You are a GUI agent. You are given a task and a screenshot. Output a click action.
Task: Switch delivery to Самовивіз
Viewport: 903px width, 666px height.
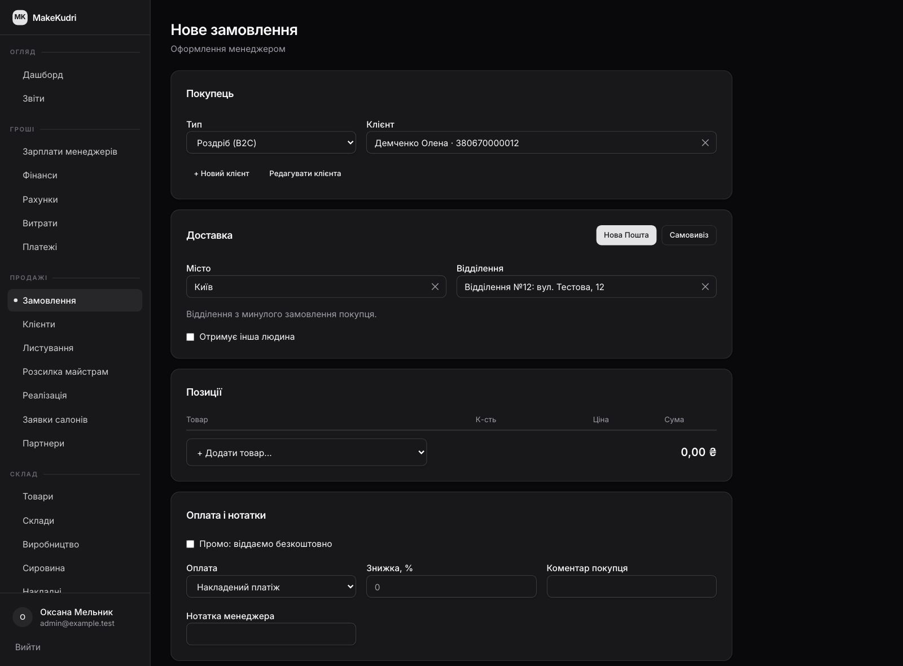click(x=689, y=235)
